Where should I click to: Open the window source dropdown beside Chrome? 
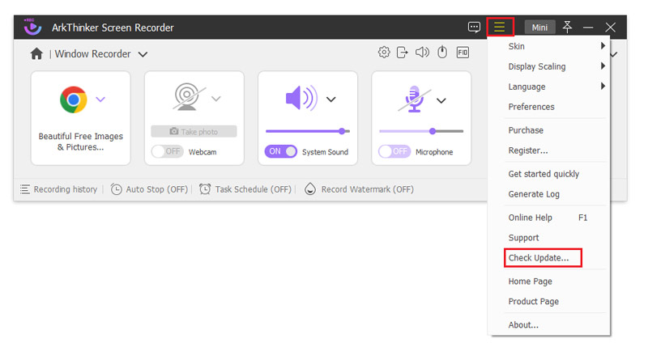coord(100,99)
